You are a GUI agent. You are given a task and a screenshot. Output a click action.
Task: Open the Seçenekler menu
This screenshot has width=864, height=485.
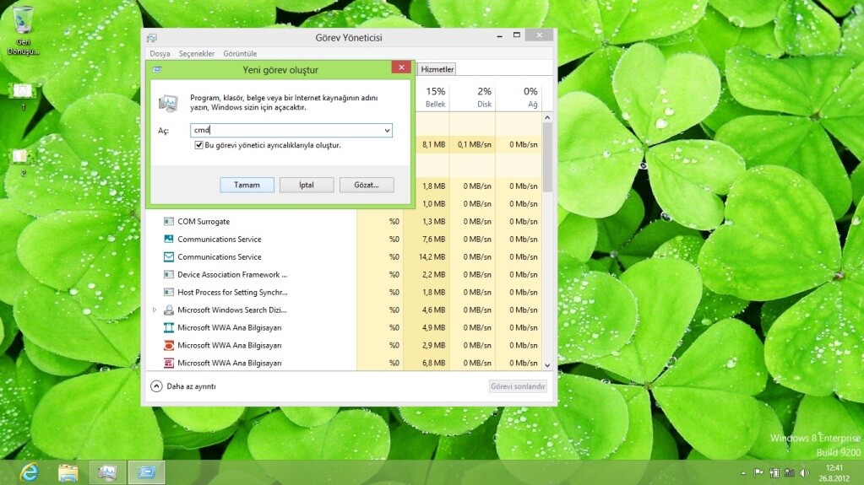[196, 53]
